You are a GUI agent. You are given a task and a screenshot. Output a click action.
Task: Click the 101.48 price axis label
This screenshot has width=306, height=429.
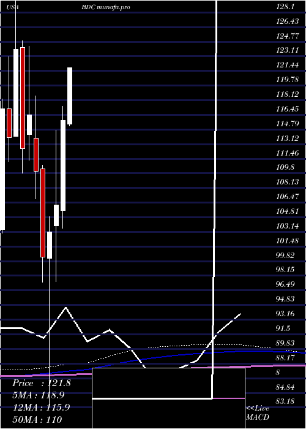[288, 241]
